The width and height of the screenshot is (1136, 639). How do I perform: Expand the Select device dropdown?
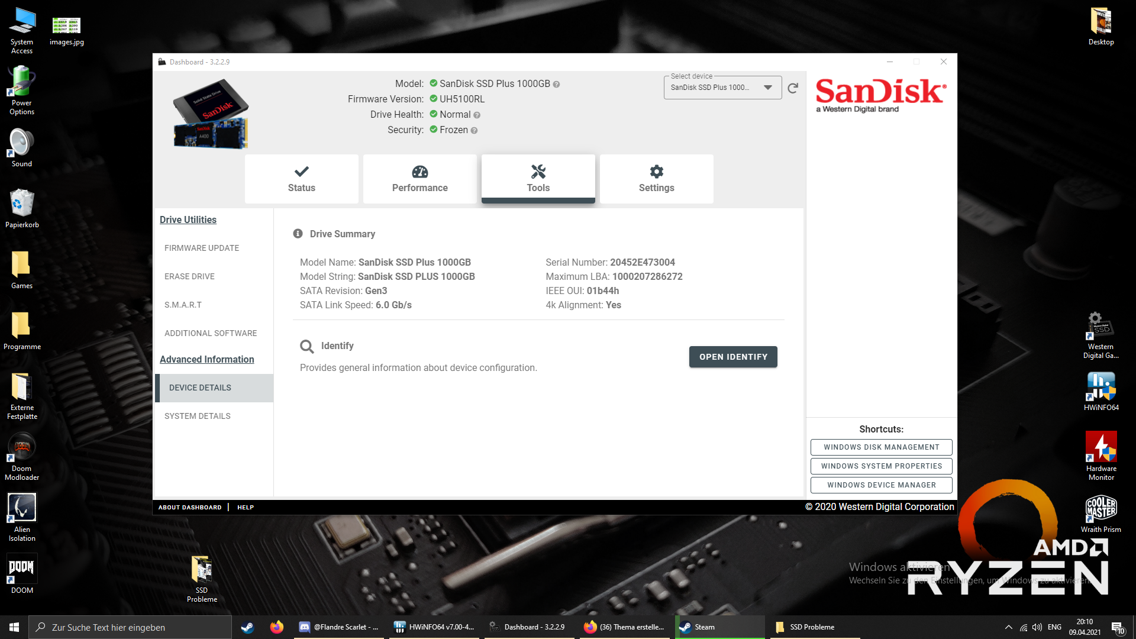click(767, 88)
